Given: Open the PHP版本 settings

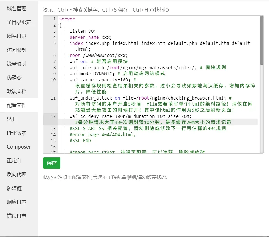Looking at the screenshot, I should point(17,133).
